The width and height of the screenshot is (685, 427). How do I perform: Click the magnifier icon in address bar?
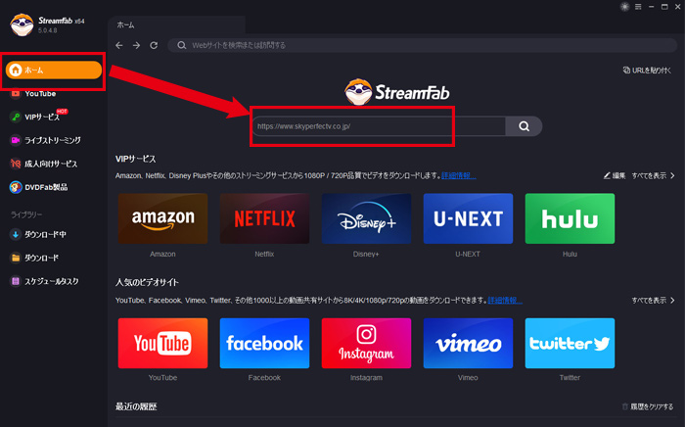(182, 45)
